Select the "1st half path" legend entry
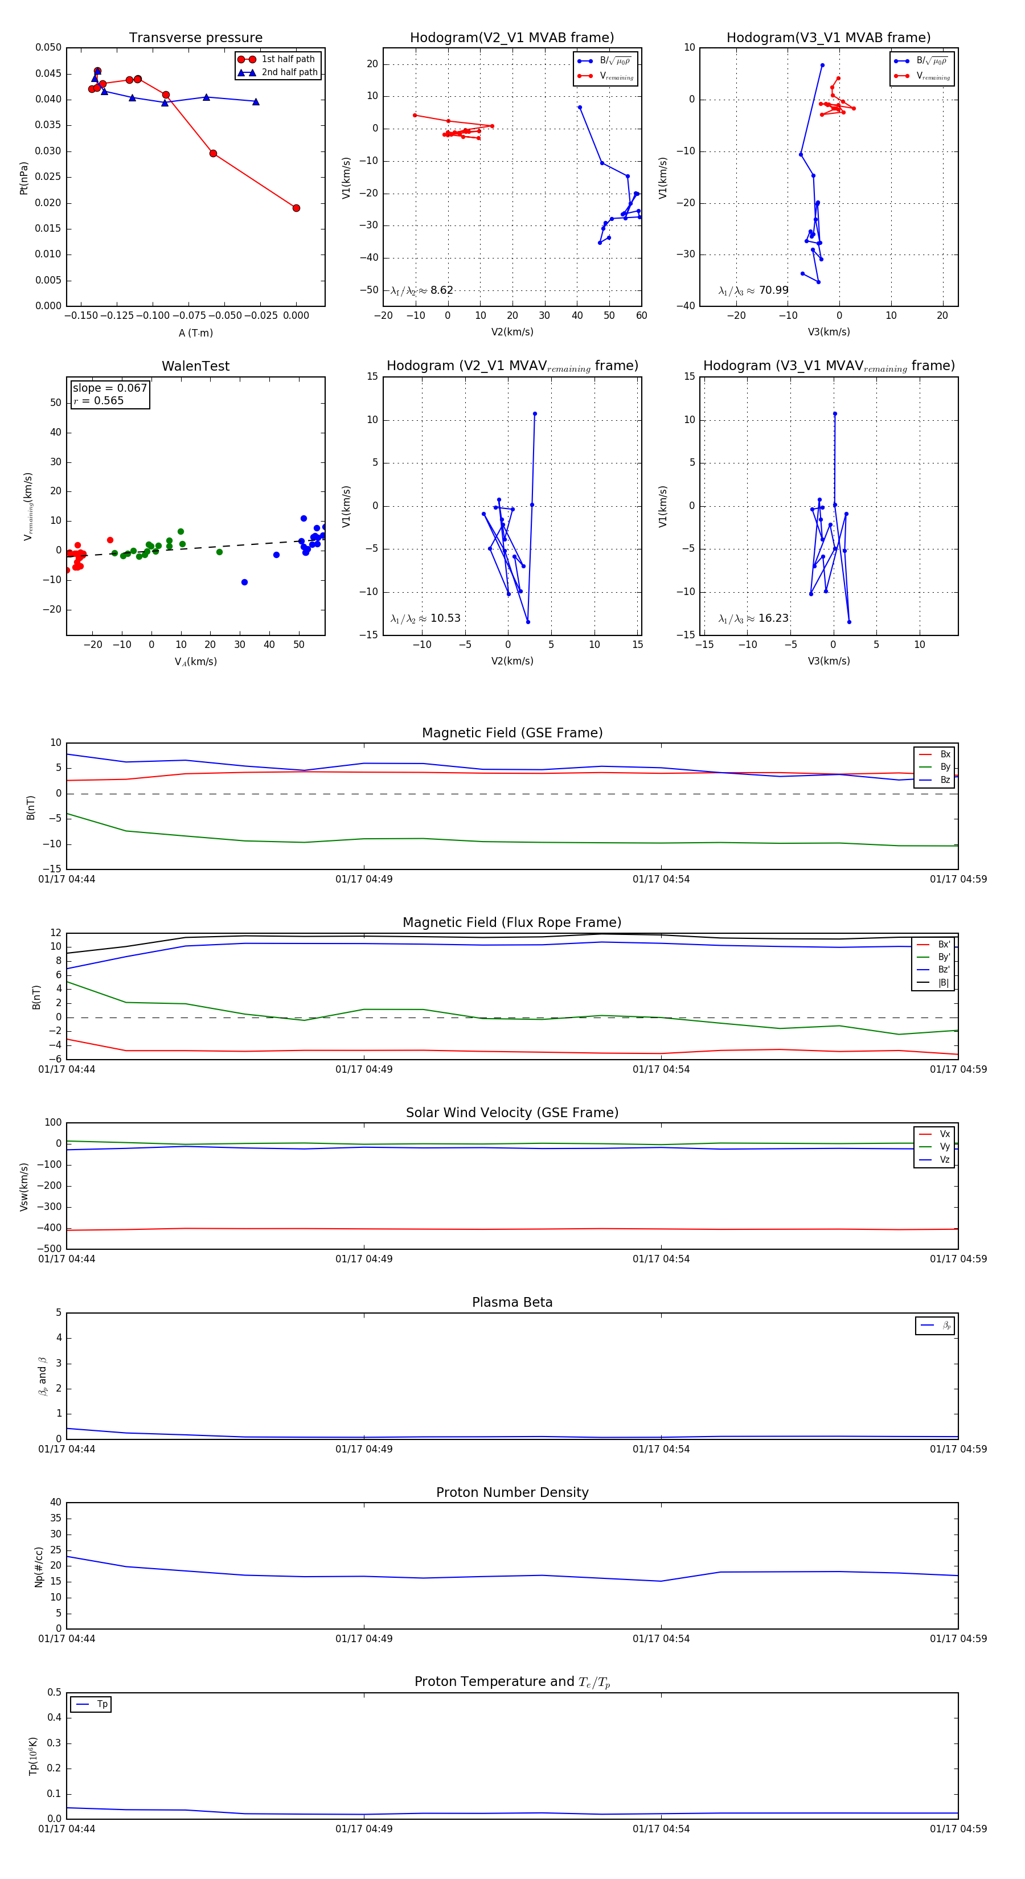 point(278,59)
